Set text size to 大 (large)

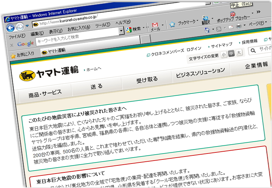(x=239, y=53)
